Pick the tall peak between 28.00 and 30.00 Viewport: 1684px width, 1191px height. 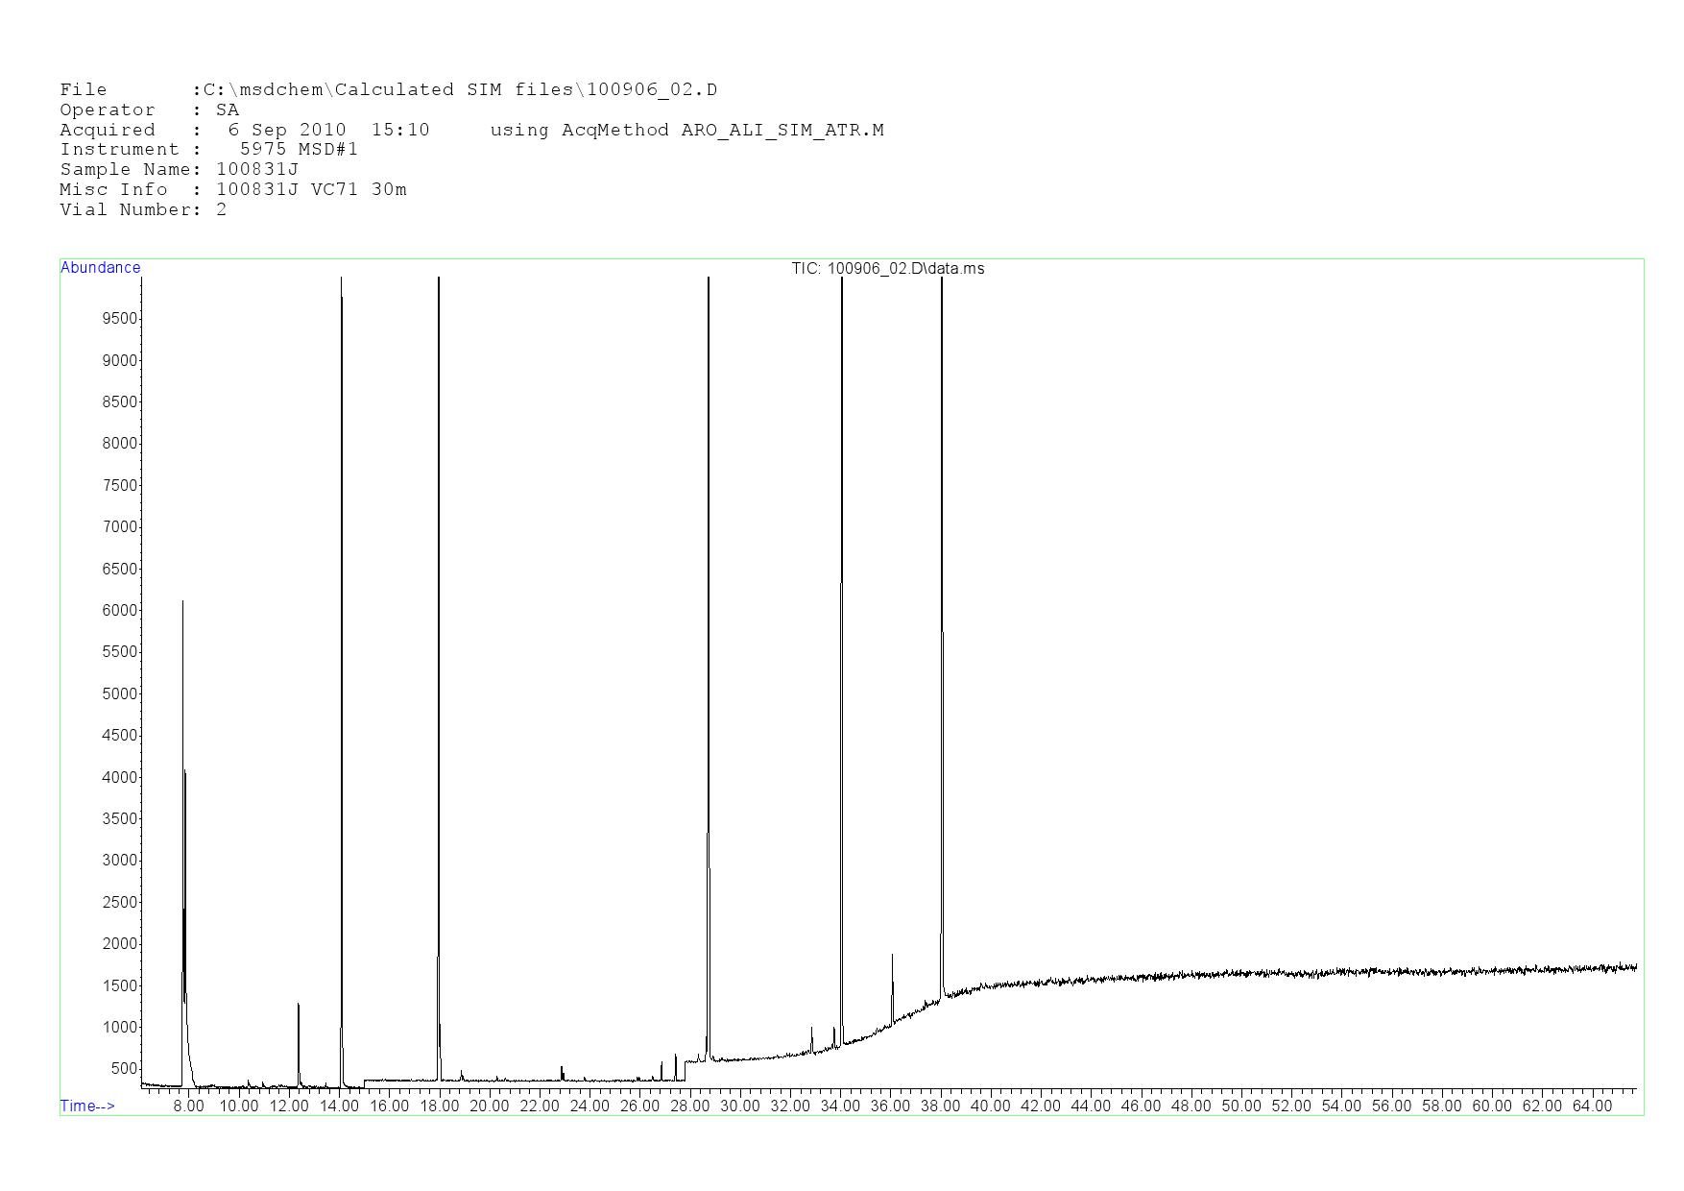709,280
